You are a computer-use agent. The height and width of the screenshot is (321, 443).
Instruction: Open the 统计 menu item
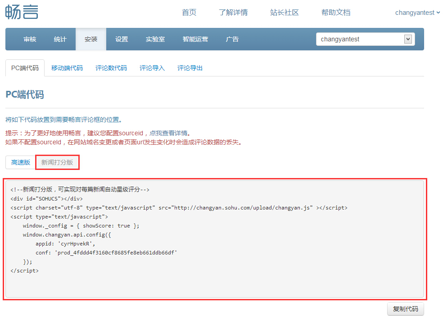(60, 40)
